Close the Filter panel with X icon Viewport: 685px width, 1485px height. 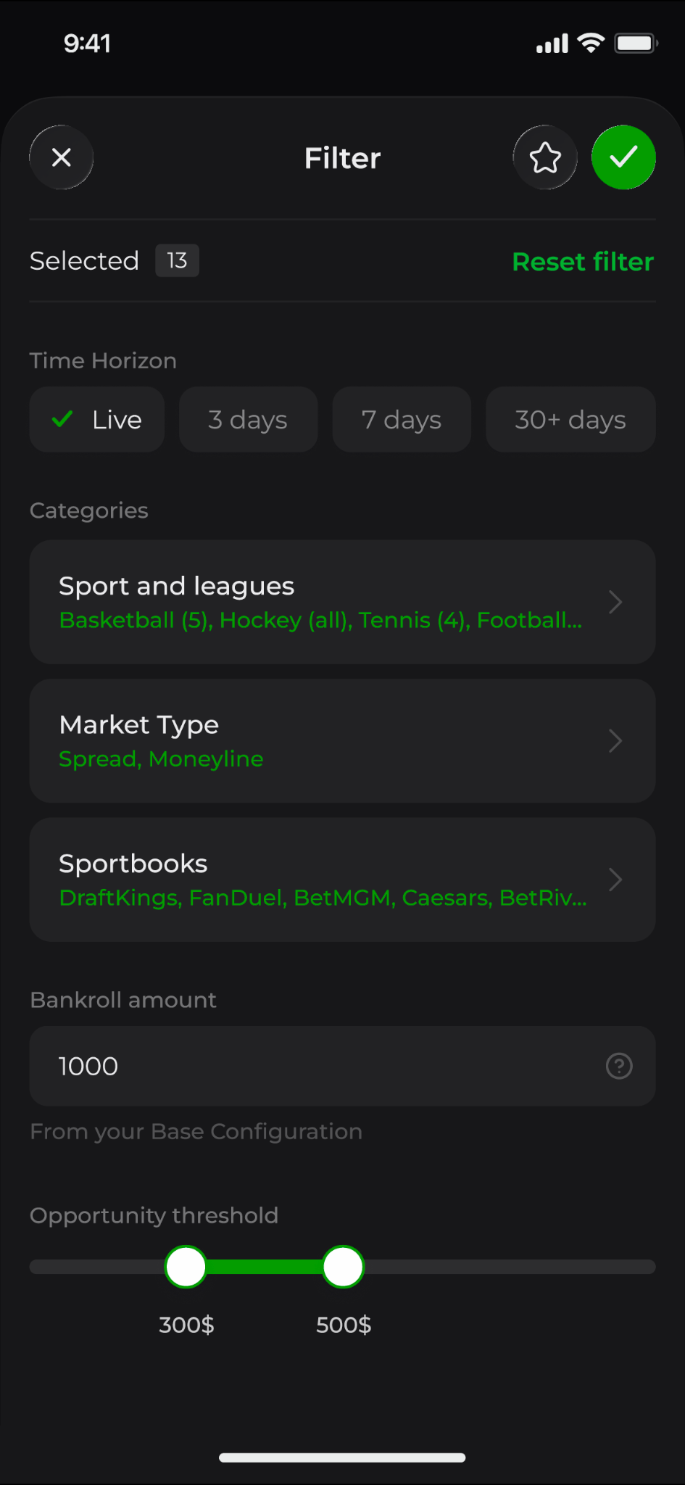coord(62,157)
